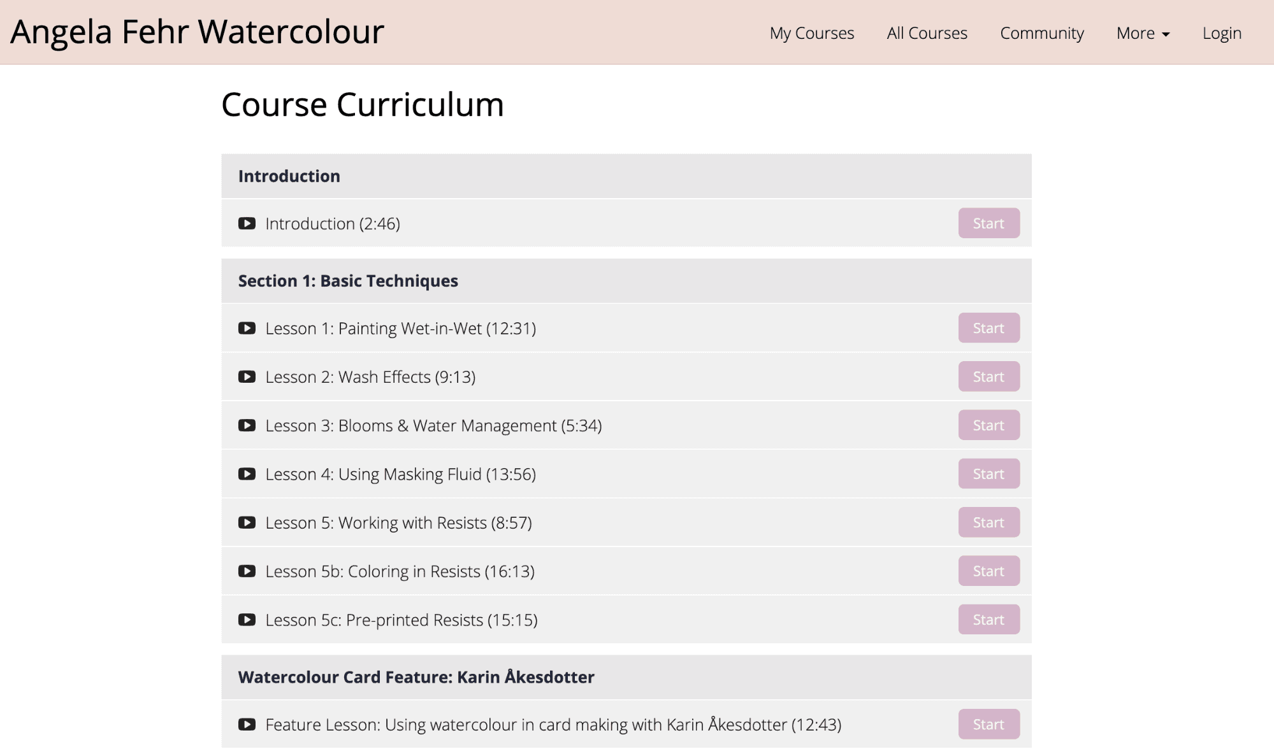Open the More dropdown menu
Viewport: 1274px width, 756px height.
pos(1143,33)
